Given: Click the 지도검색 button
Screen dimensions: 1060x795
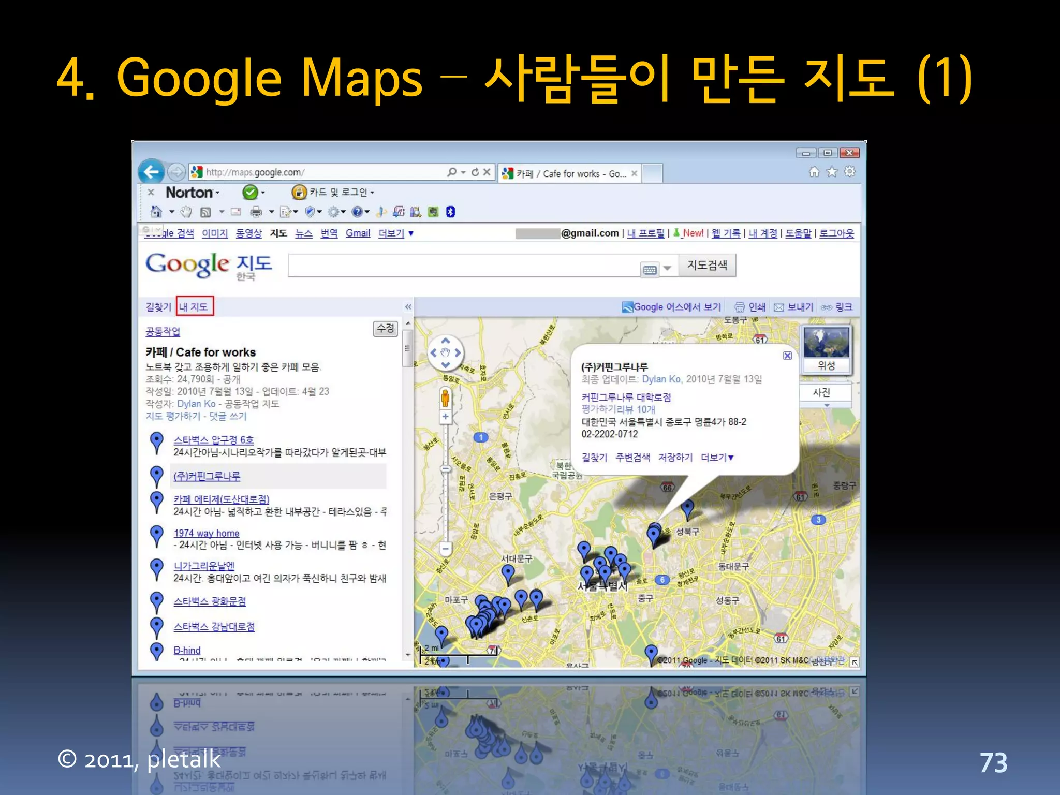Looking at the screenshot, I should [707, 265].
